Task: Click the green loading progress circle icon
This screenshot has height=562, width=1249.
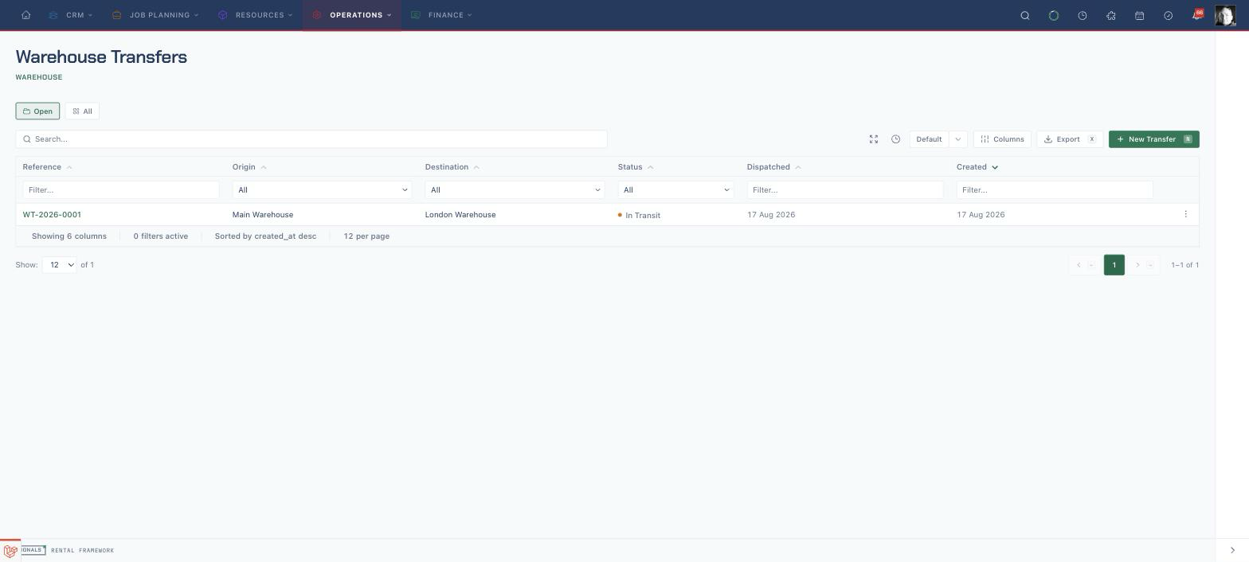Action: click(1054, 15)
